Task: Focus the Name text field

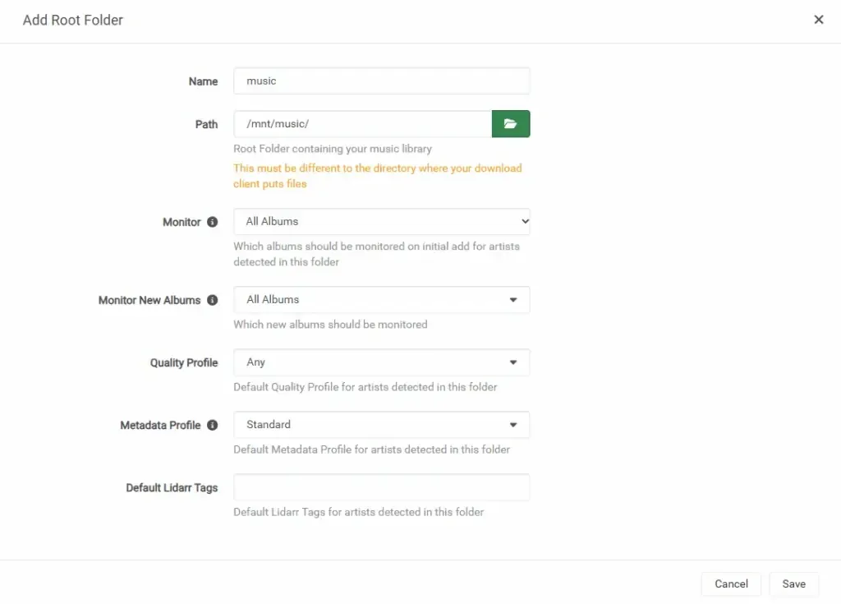Action: [381, 81]
